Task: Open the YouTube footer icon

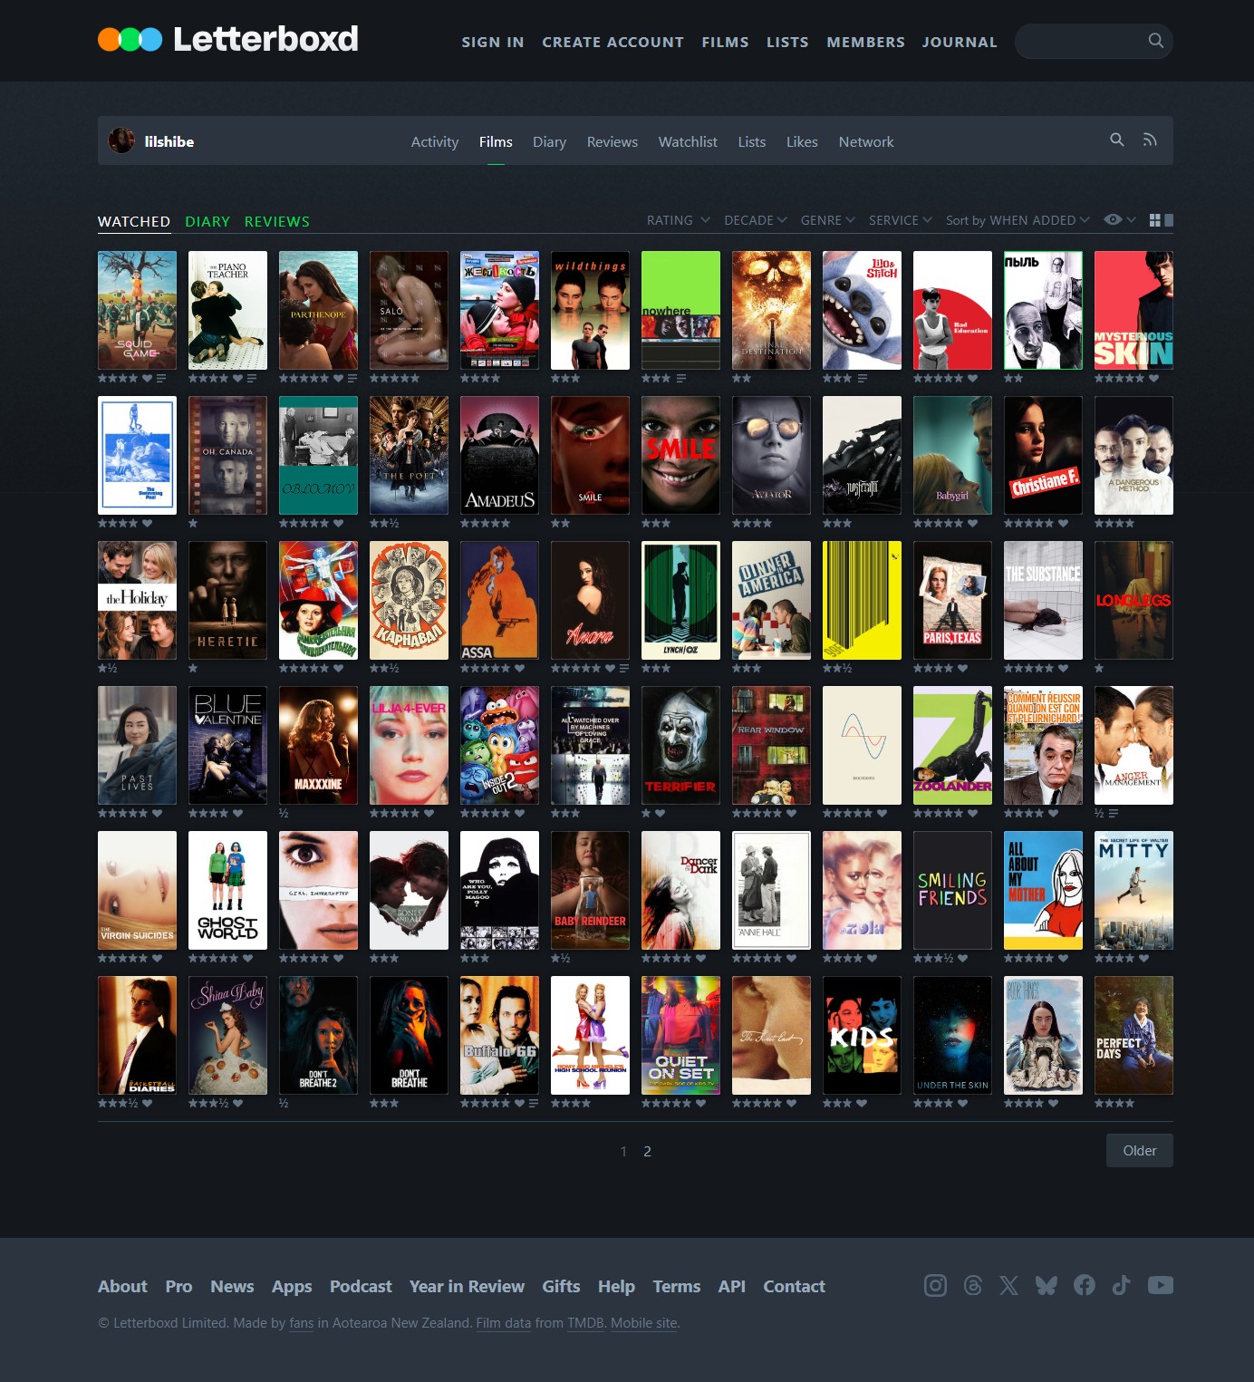Action: tap(1161, 1285)
